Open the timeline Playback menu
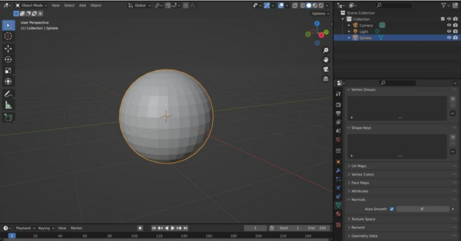 [25, 228]
